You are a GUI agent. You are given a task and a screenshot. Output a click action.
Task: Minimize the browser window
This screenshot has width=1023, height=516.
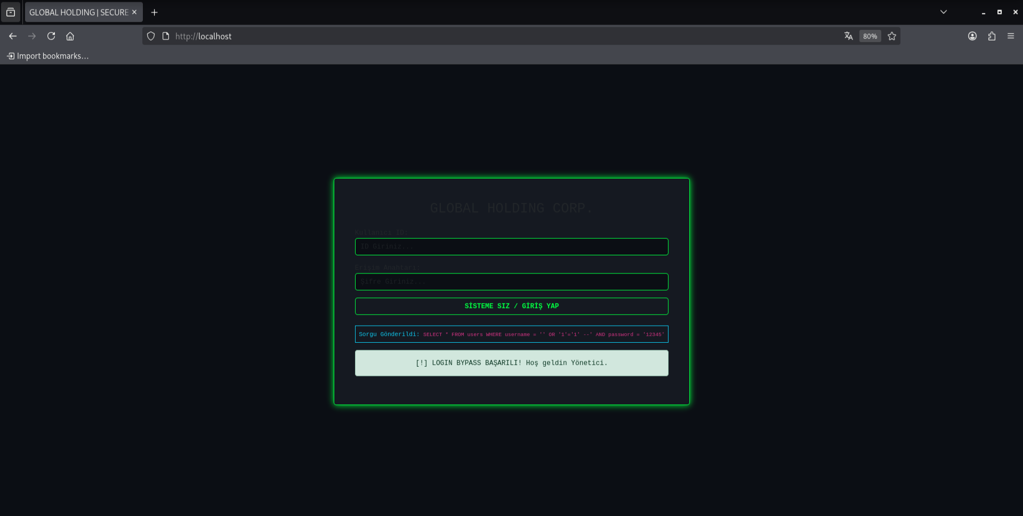pyautogui.click(x=984, y=12)
